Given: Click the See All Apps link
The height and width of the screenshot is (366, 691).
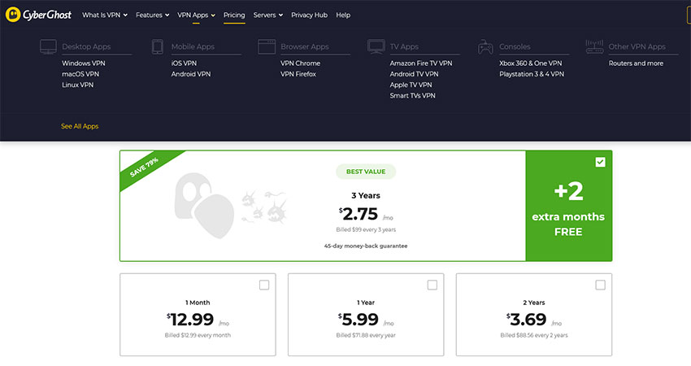Looking at the screenshot, I should 80,126.
